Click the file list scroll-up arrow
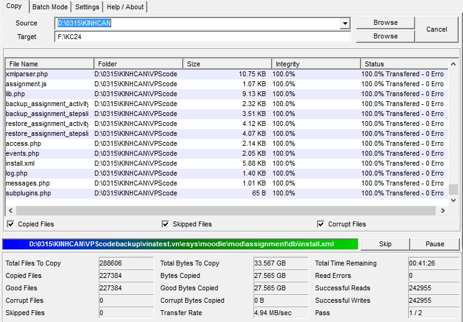The height and width of the screenshot is (322, 463). [x=453, y=64]
